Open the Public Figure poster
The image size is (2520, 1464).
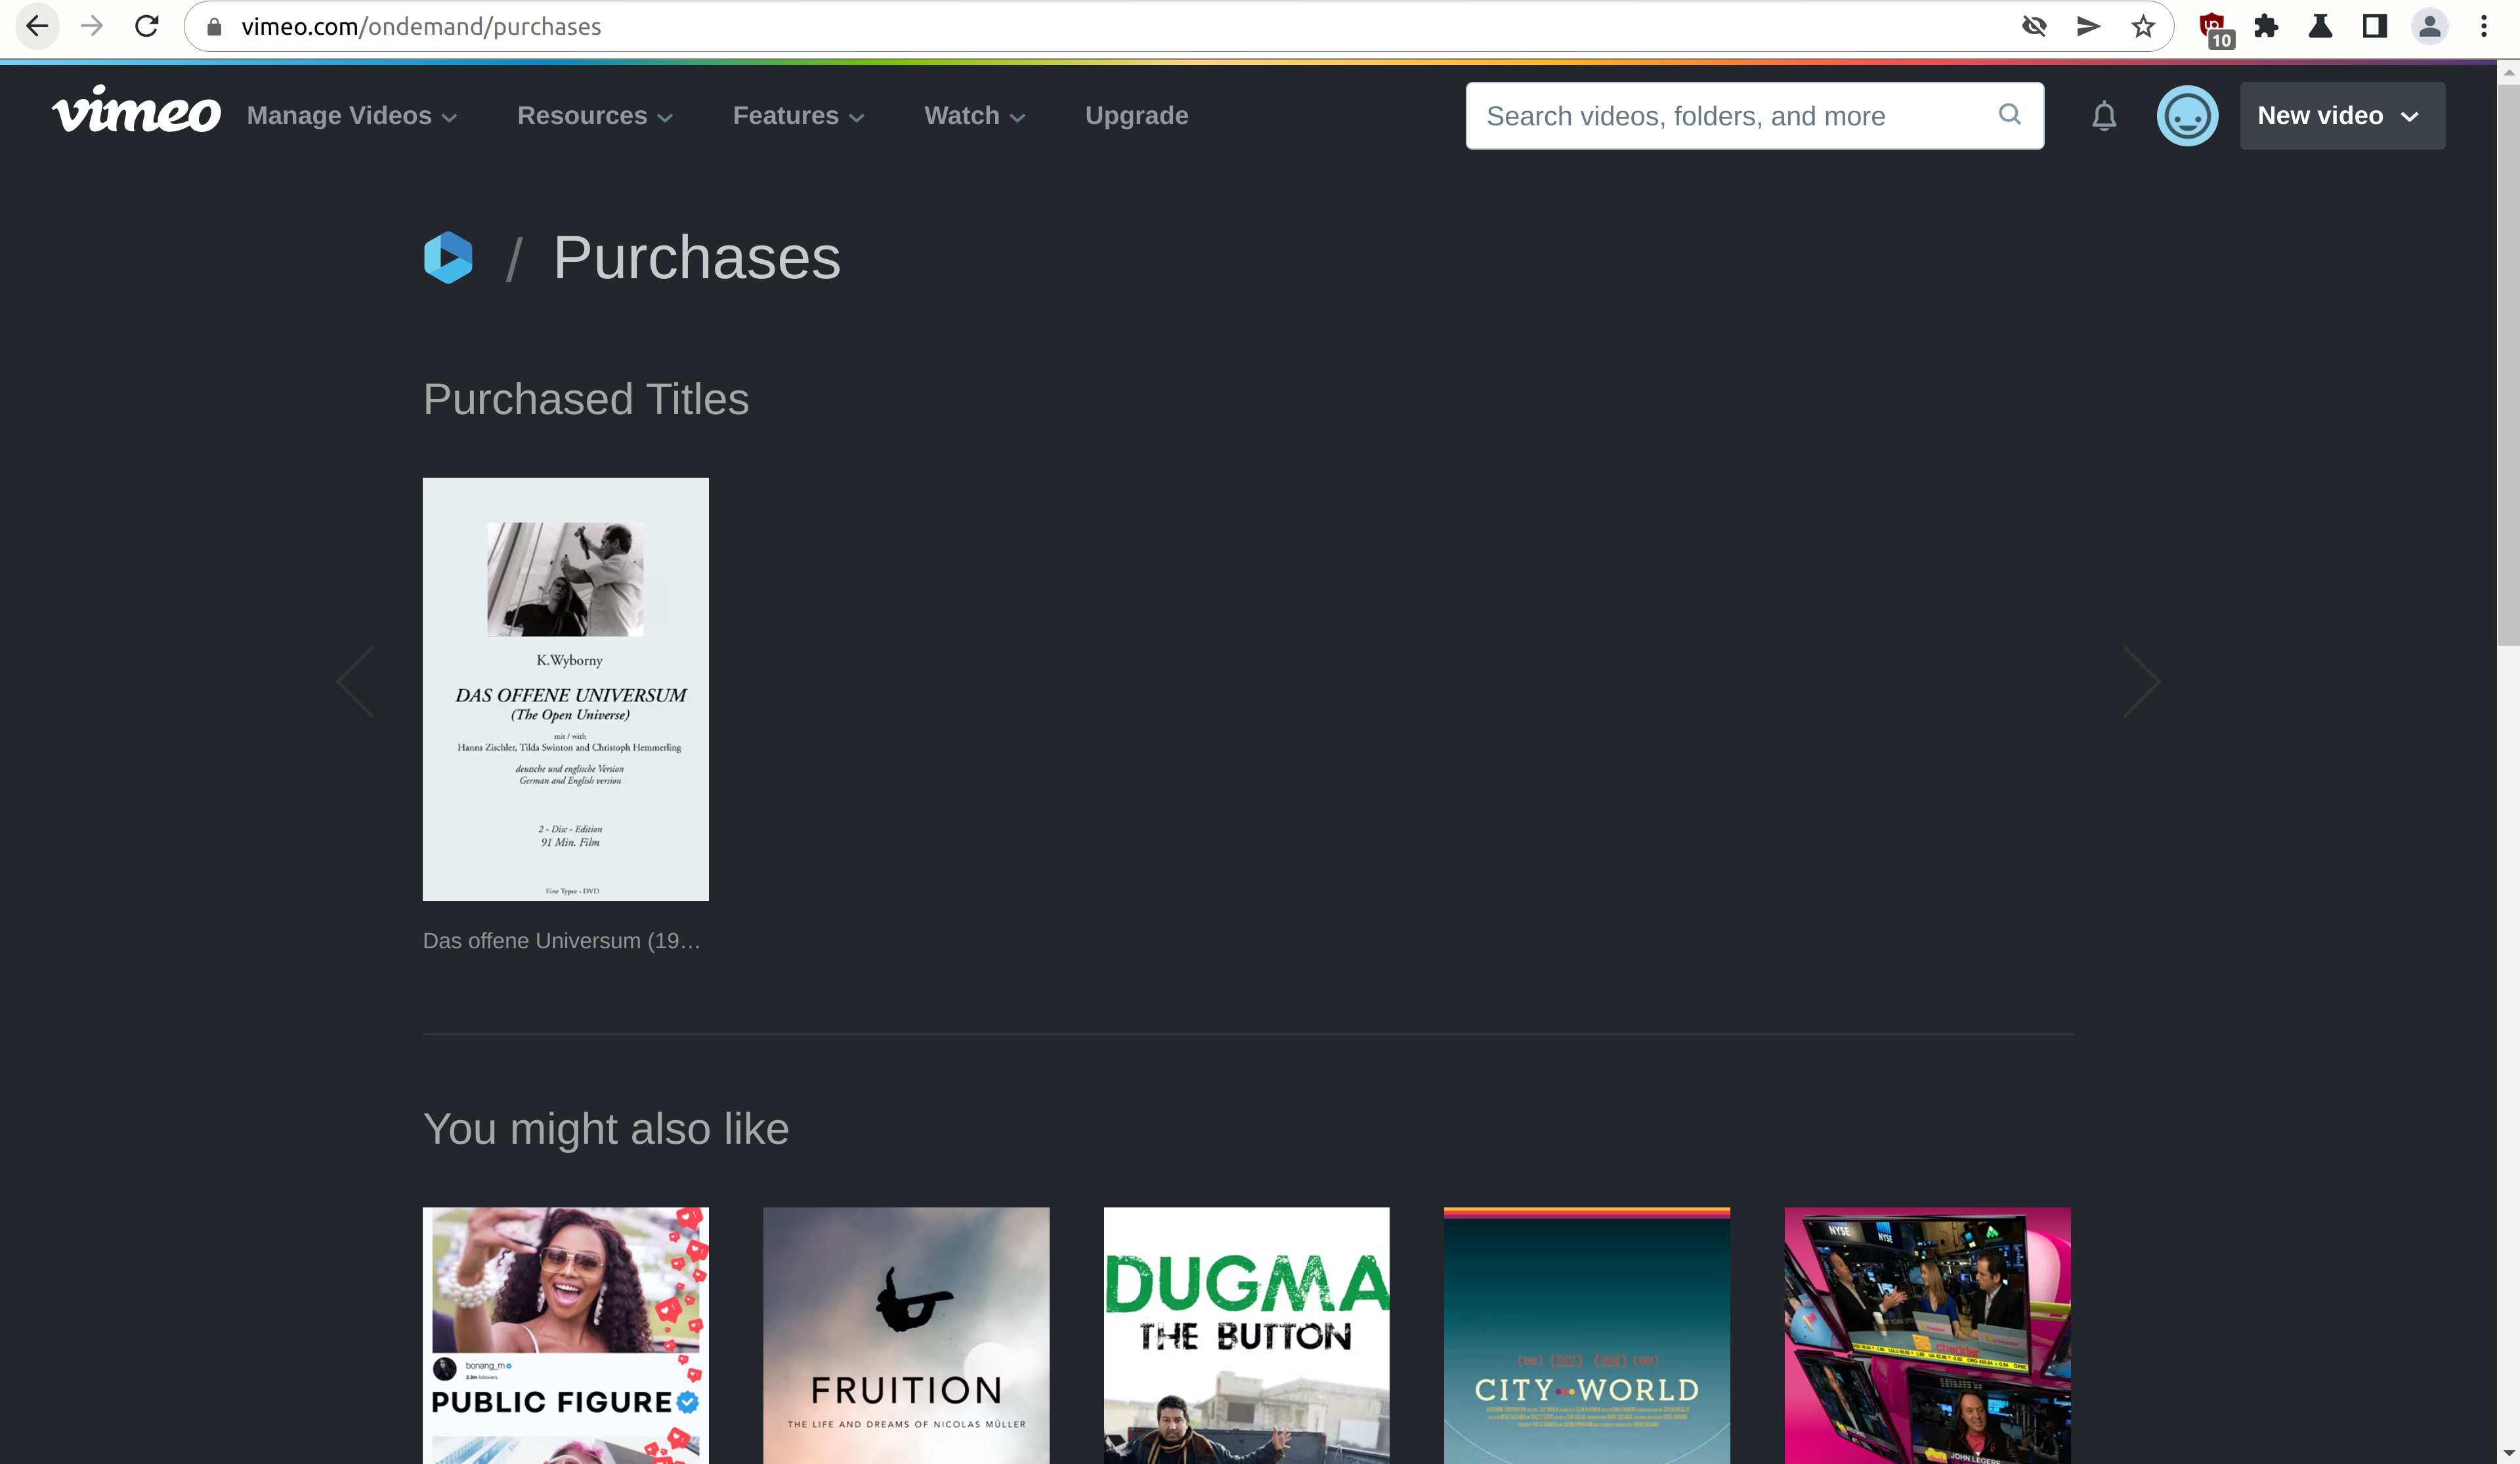[566, 1336]
